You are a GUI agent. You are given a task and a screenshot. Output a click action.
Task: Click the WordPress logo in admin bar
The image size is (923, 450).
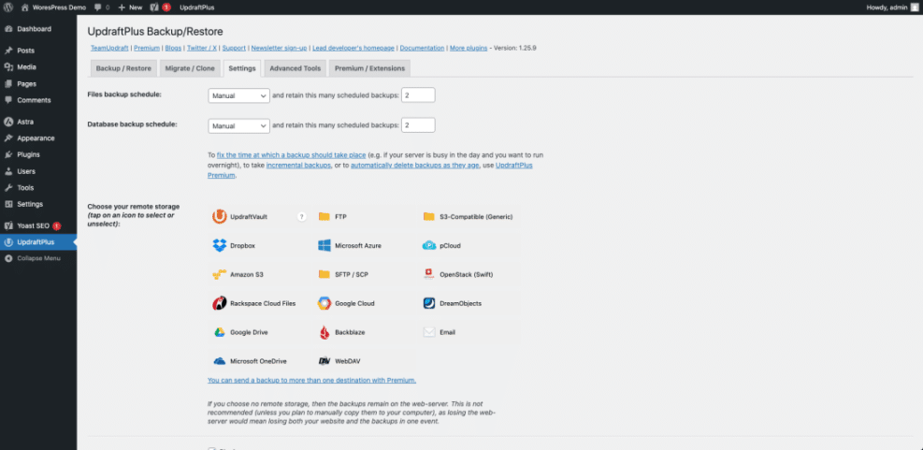tap(8, 7)
